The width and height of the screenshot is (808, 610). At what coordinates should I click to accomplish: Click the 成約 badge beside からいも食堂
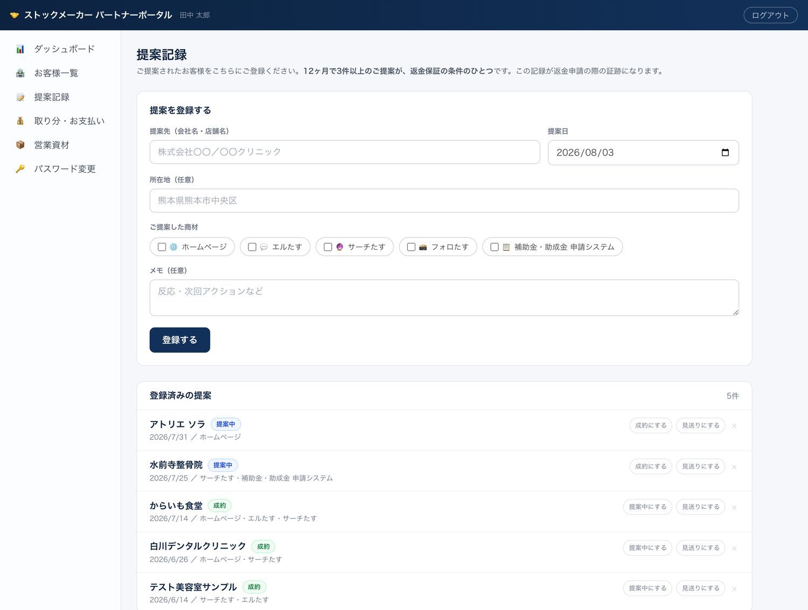pyautogui.click(x=220, y=506)
